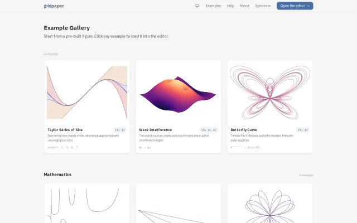Click the (x, y) tag on Butterfly Curve card
The height and width of the screenshot is (223, 357).
click(x=302, y=130)
